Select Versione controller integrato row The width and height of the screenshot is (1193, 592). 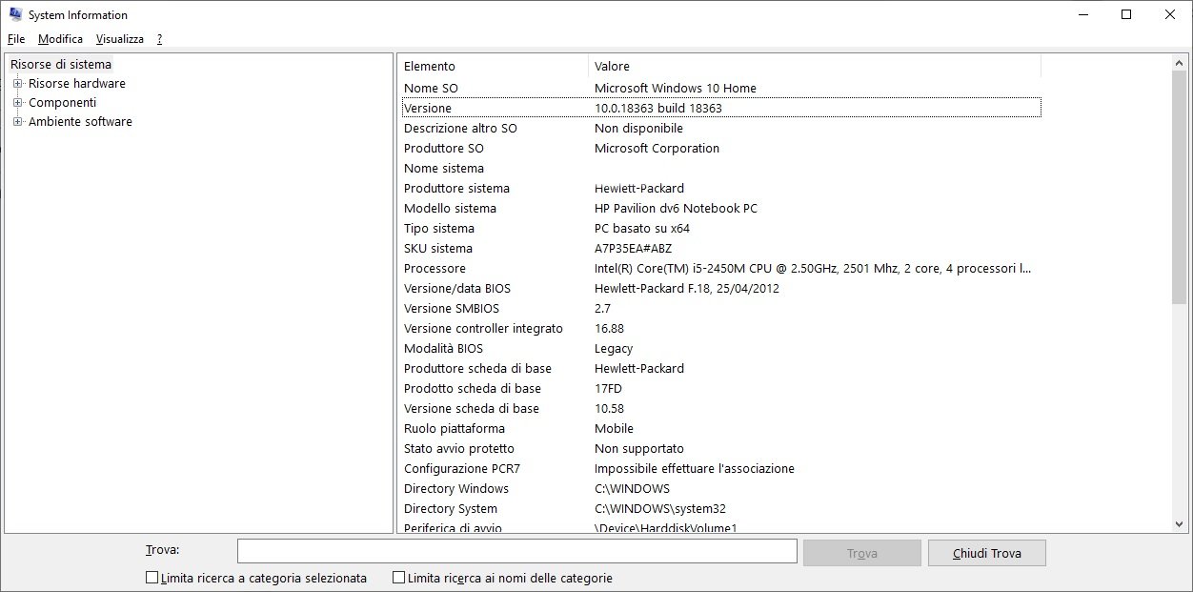point(721,329)
